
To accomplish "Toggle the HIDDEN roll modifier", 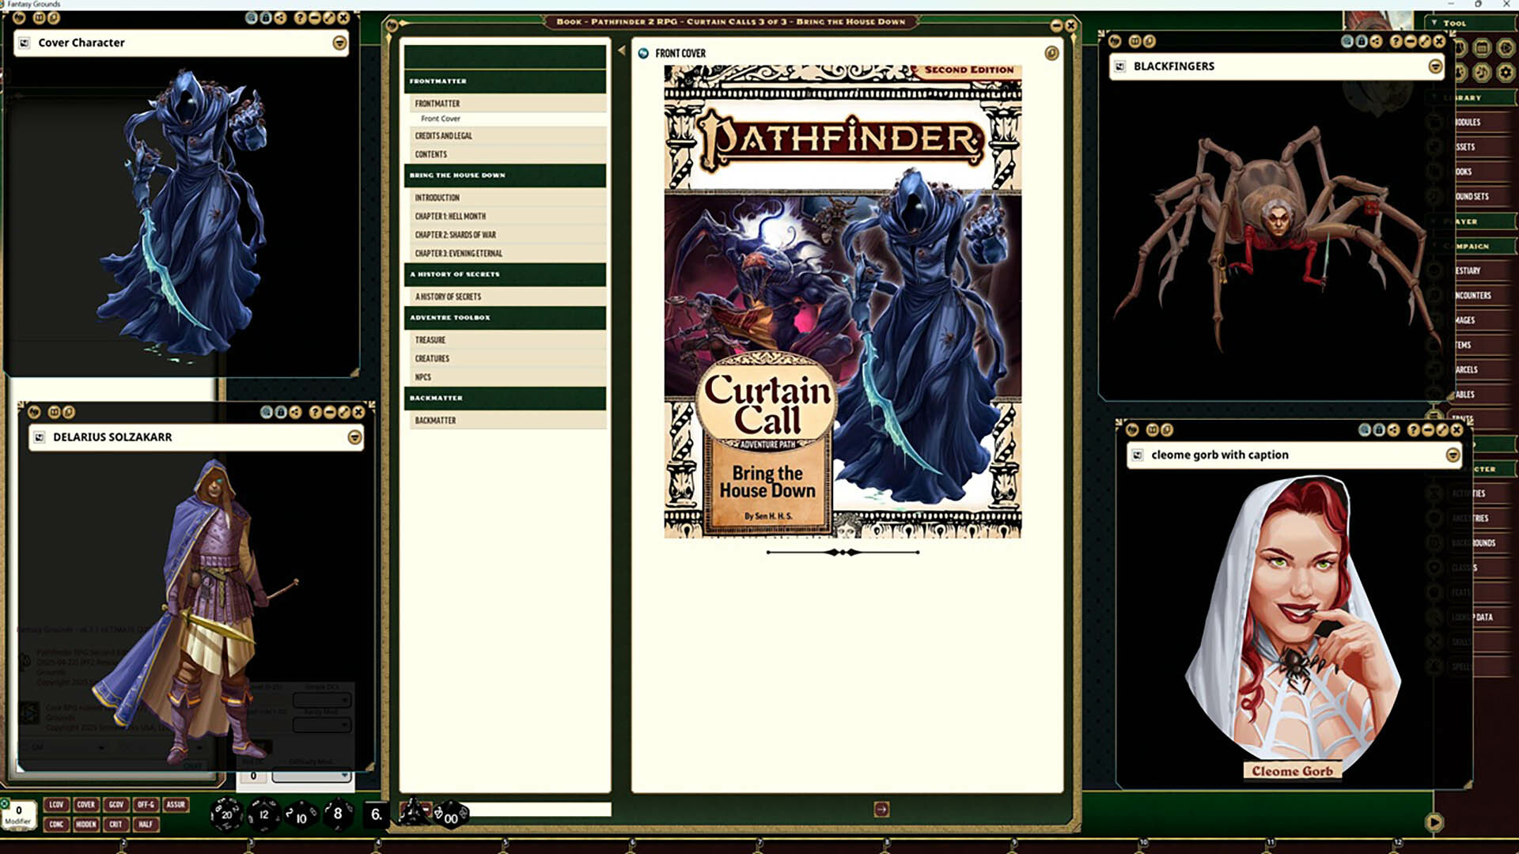I will (x=85, y=824).
